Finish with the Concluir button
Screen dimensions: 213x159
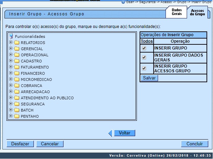tap(195, 144)
